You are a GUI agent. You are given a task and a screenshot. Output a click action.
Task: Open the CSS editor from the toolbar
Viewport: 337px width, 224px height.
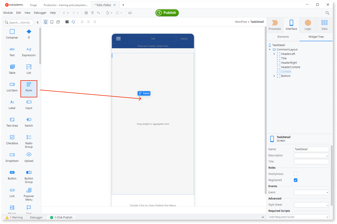click(67, 22)
